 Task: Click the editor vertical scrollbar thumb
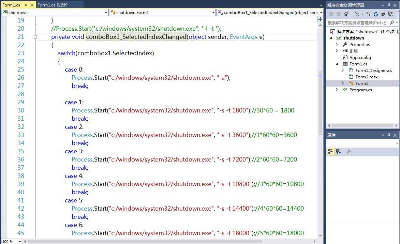coord(321,103)
